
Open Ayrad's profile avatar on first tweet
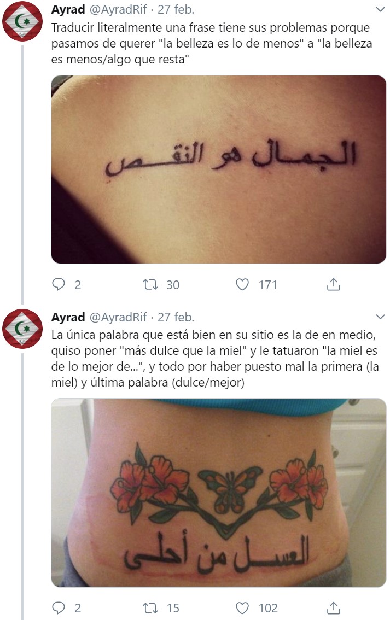coord(22,21)
